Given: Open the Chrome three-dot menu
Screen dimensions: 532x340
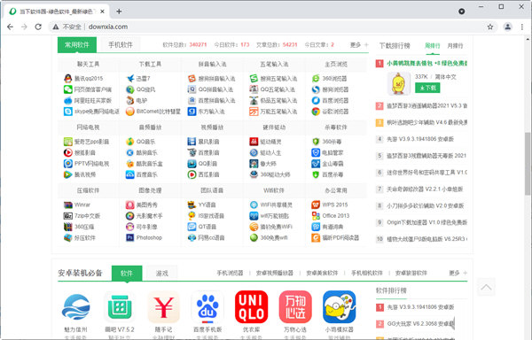Looking at the screenshot, I should point(522,27).
